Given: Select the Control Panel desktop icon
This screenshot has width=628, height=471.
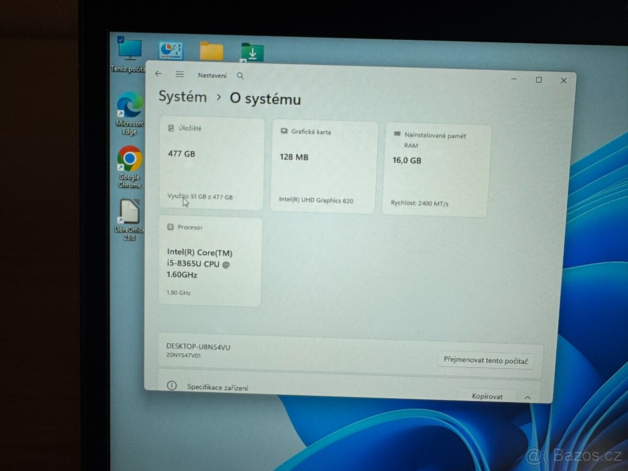Looking at the screenshot, I should (x=171, y=51).
